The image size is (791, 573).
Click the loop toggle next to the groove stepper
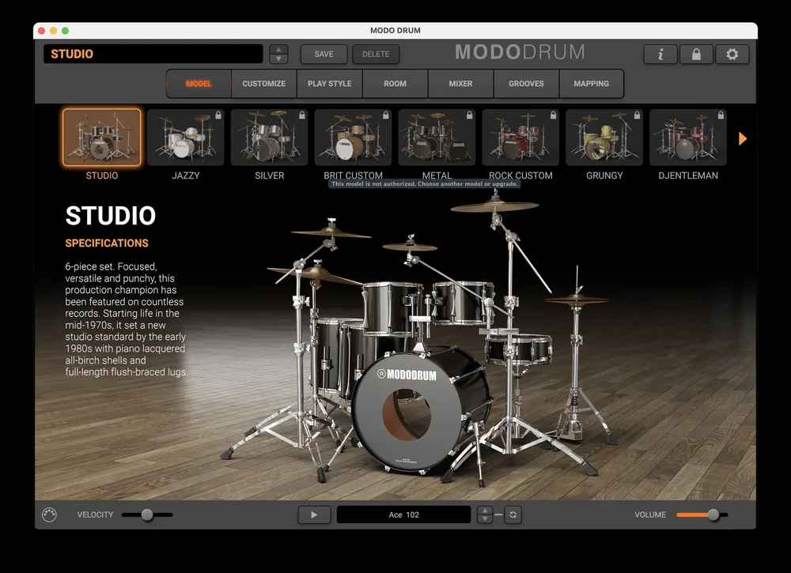click(x=512, y=515)
